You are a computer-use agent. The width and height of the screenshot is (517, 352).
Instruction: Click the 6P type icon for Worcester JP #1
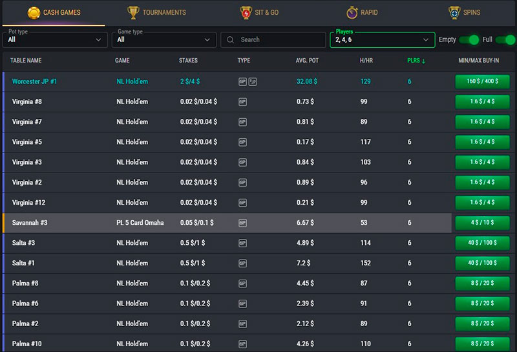click(x=242, y=81)
